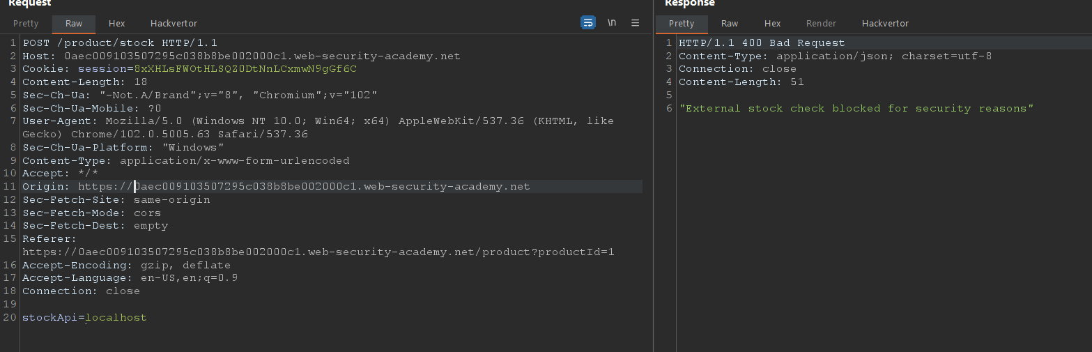Click the Origin header line in the request
Screen dimensions: 1092x352
pyautogui.click(x=275, y=187)
